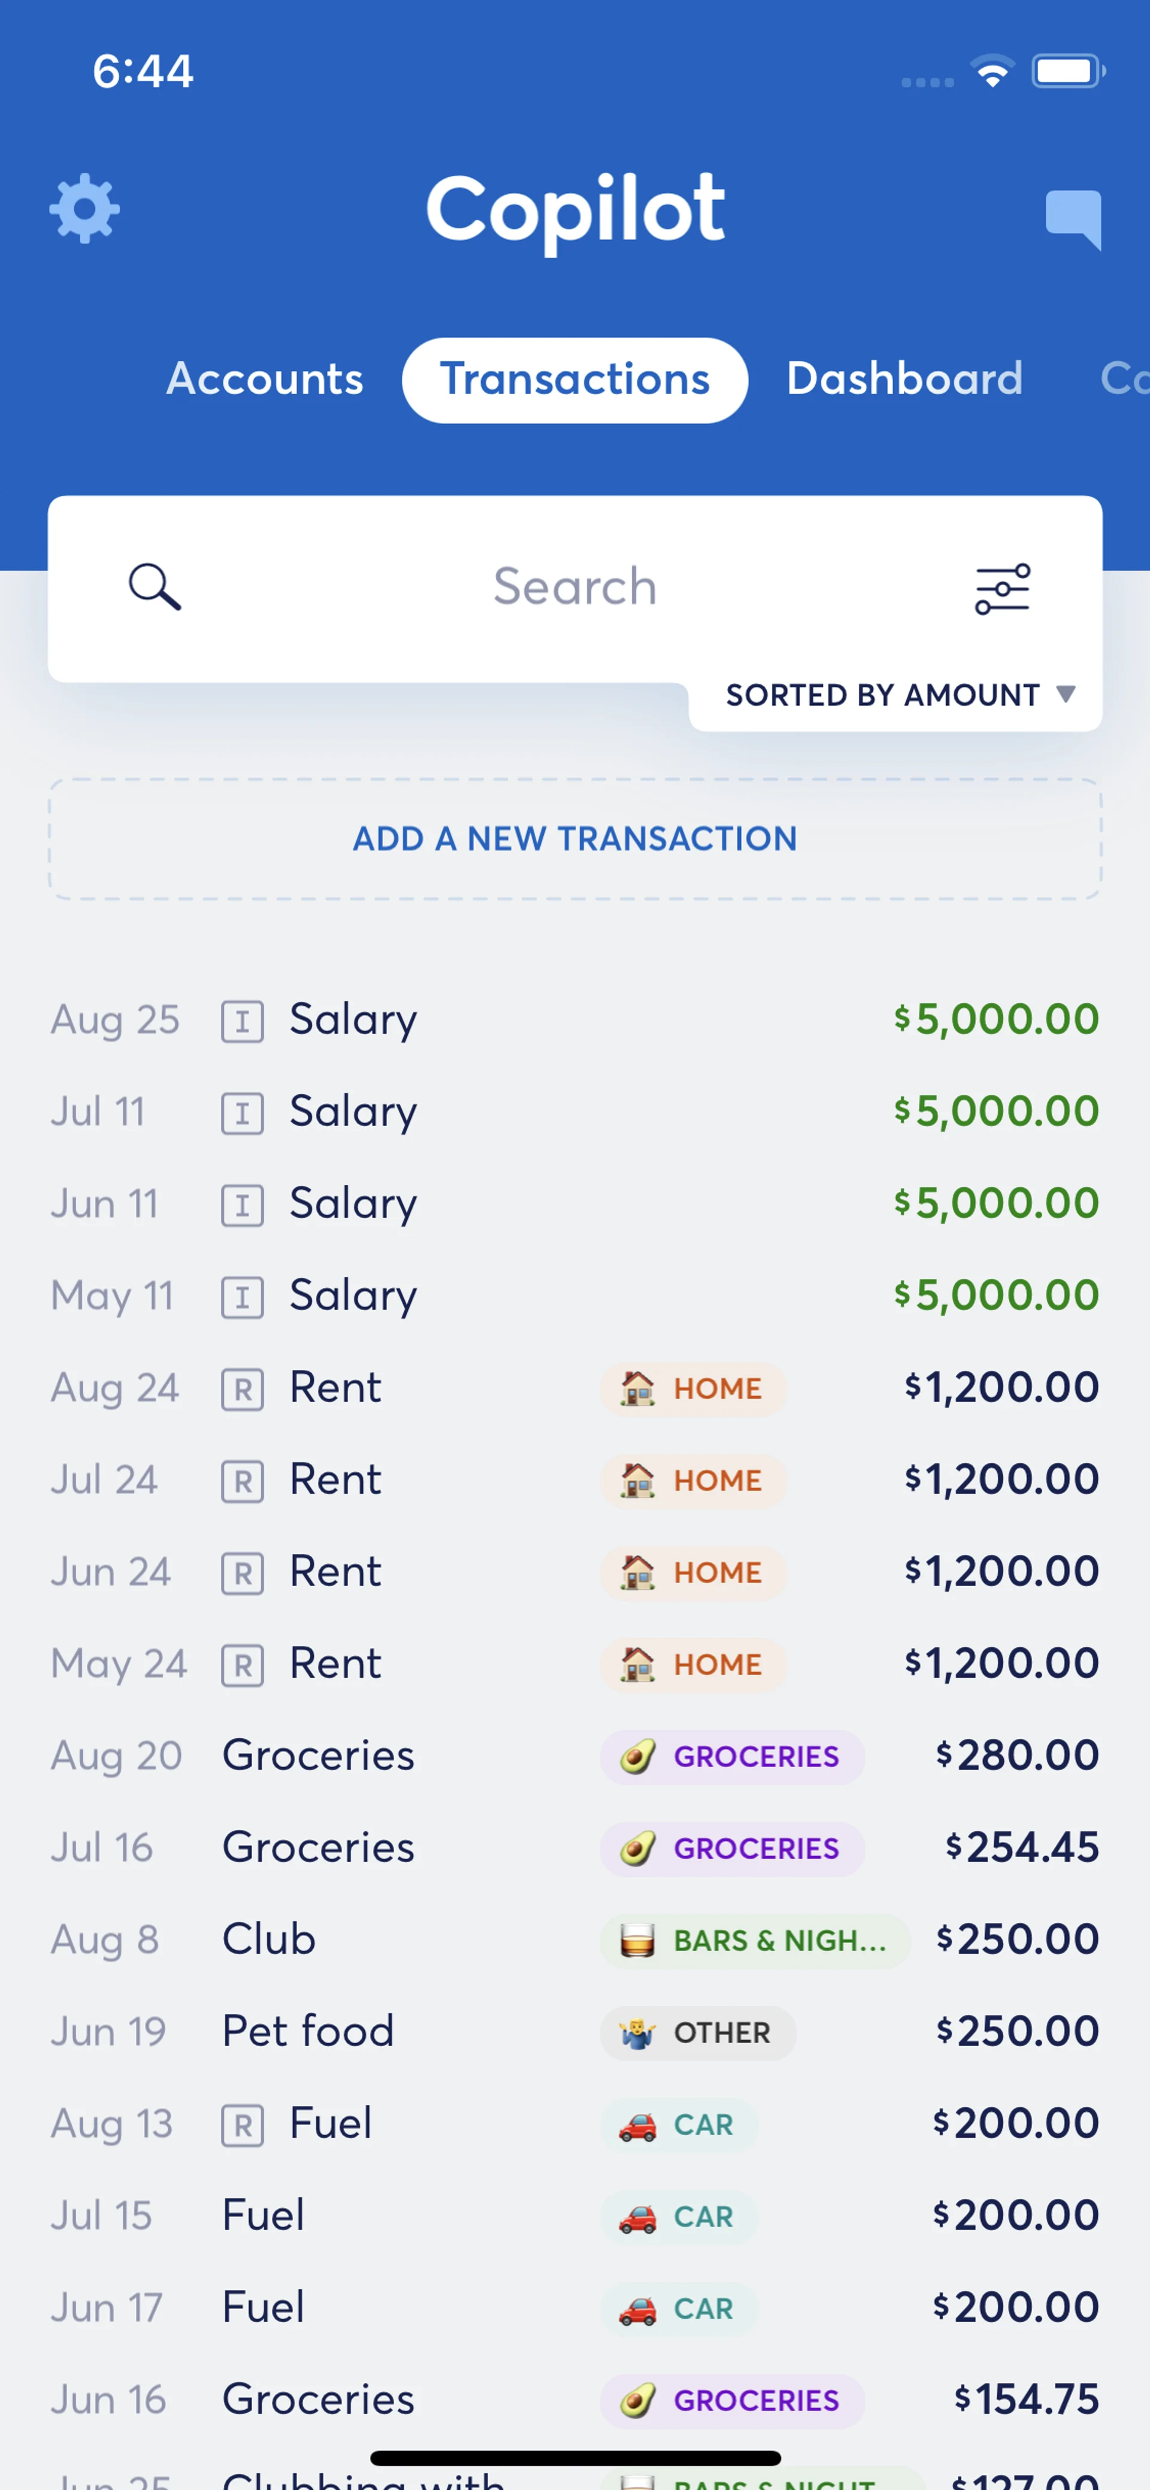The image size is (1150, 2490).
Task: Open the filter sliders icon
Action: (1002, 589)
